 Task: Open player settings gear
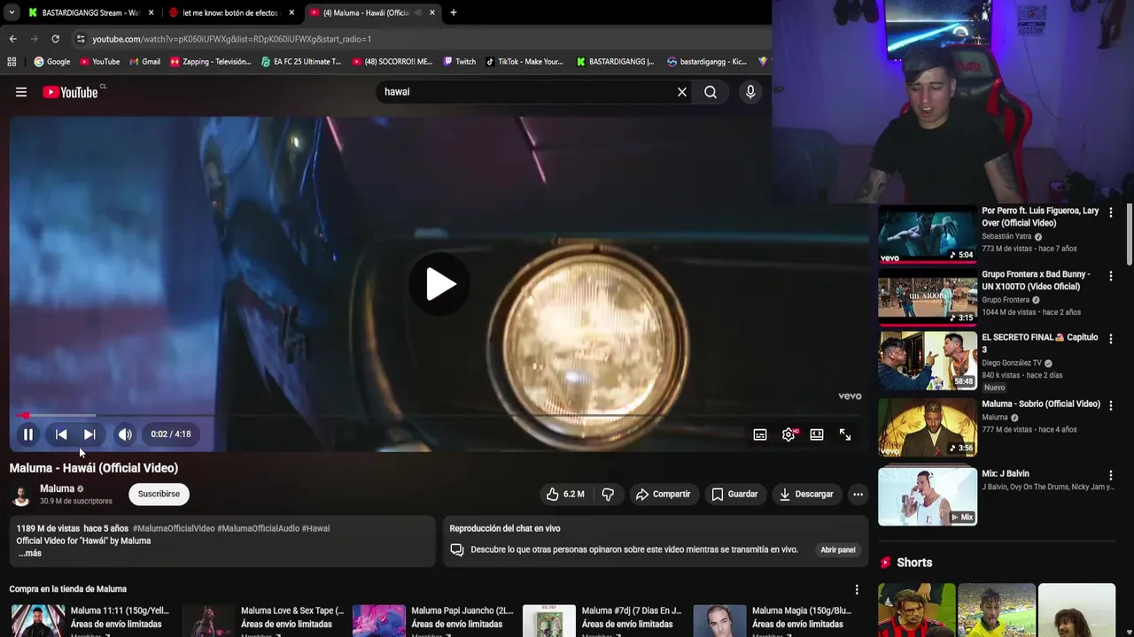[788, 434]
